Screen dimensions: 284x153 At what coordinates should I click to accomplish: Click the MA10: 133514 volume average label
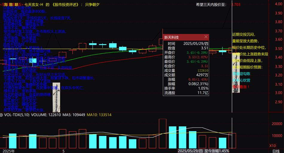(99, 115)
